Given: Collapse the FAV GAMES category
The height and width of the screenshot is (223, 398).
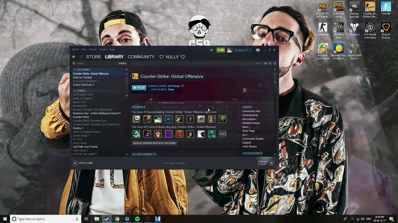Looking at the screenshot, I should point(75,70).
